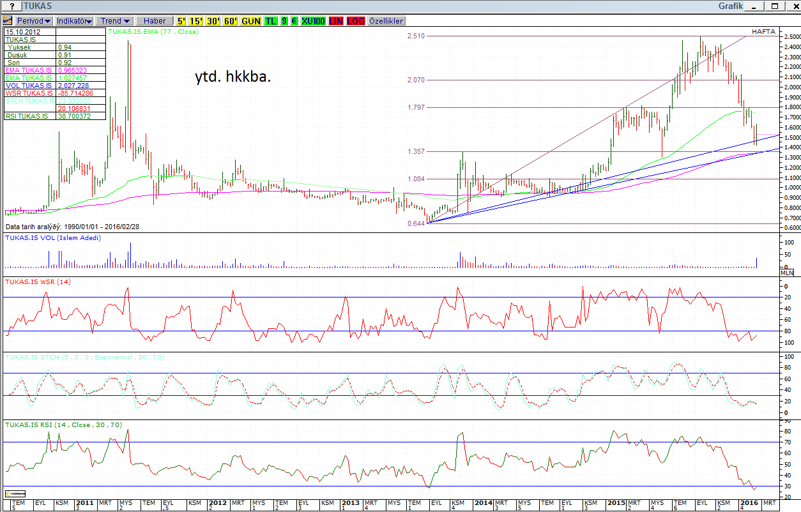The image size is (801, 512).
Task: Click the 2014 marker on time axis
Action: 484,503
